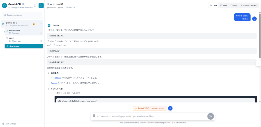Focus the Ask Gemini message input

tap(151, 116)
